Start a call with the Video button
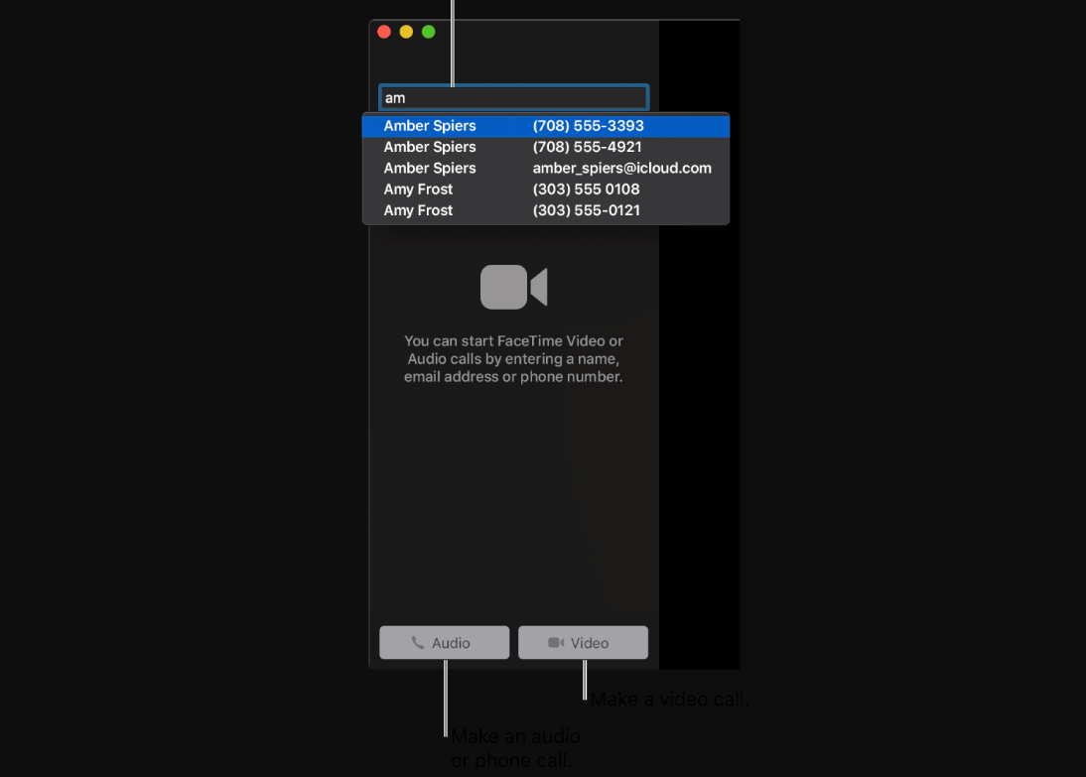1086x777 pixels. pos(583,643)
